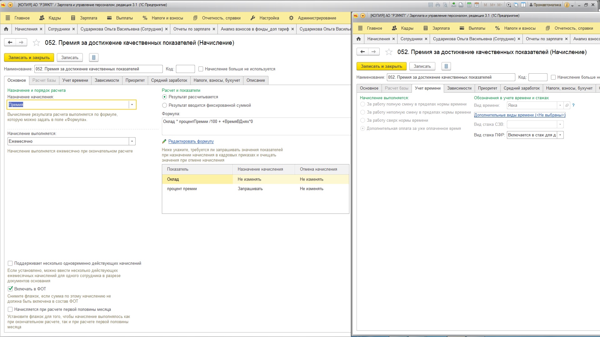Select Результат рассчитывается radio button
The width and height of the screenshot is (600, 337).
tap(165, 97)
